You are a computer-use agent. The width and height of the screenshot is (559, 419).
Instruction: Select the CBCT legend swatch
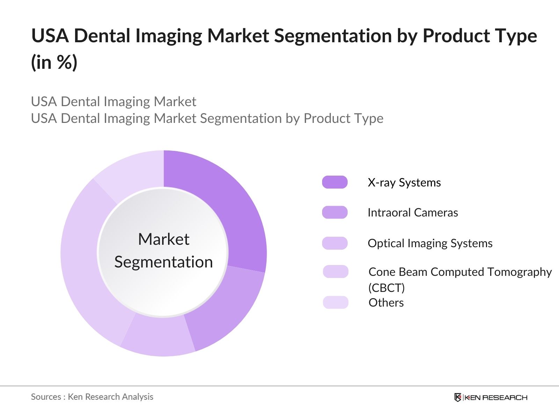(335, 271)
